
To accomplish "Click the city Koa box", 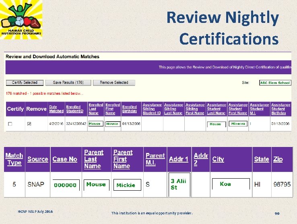I will [231, 184].
